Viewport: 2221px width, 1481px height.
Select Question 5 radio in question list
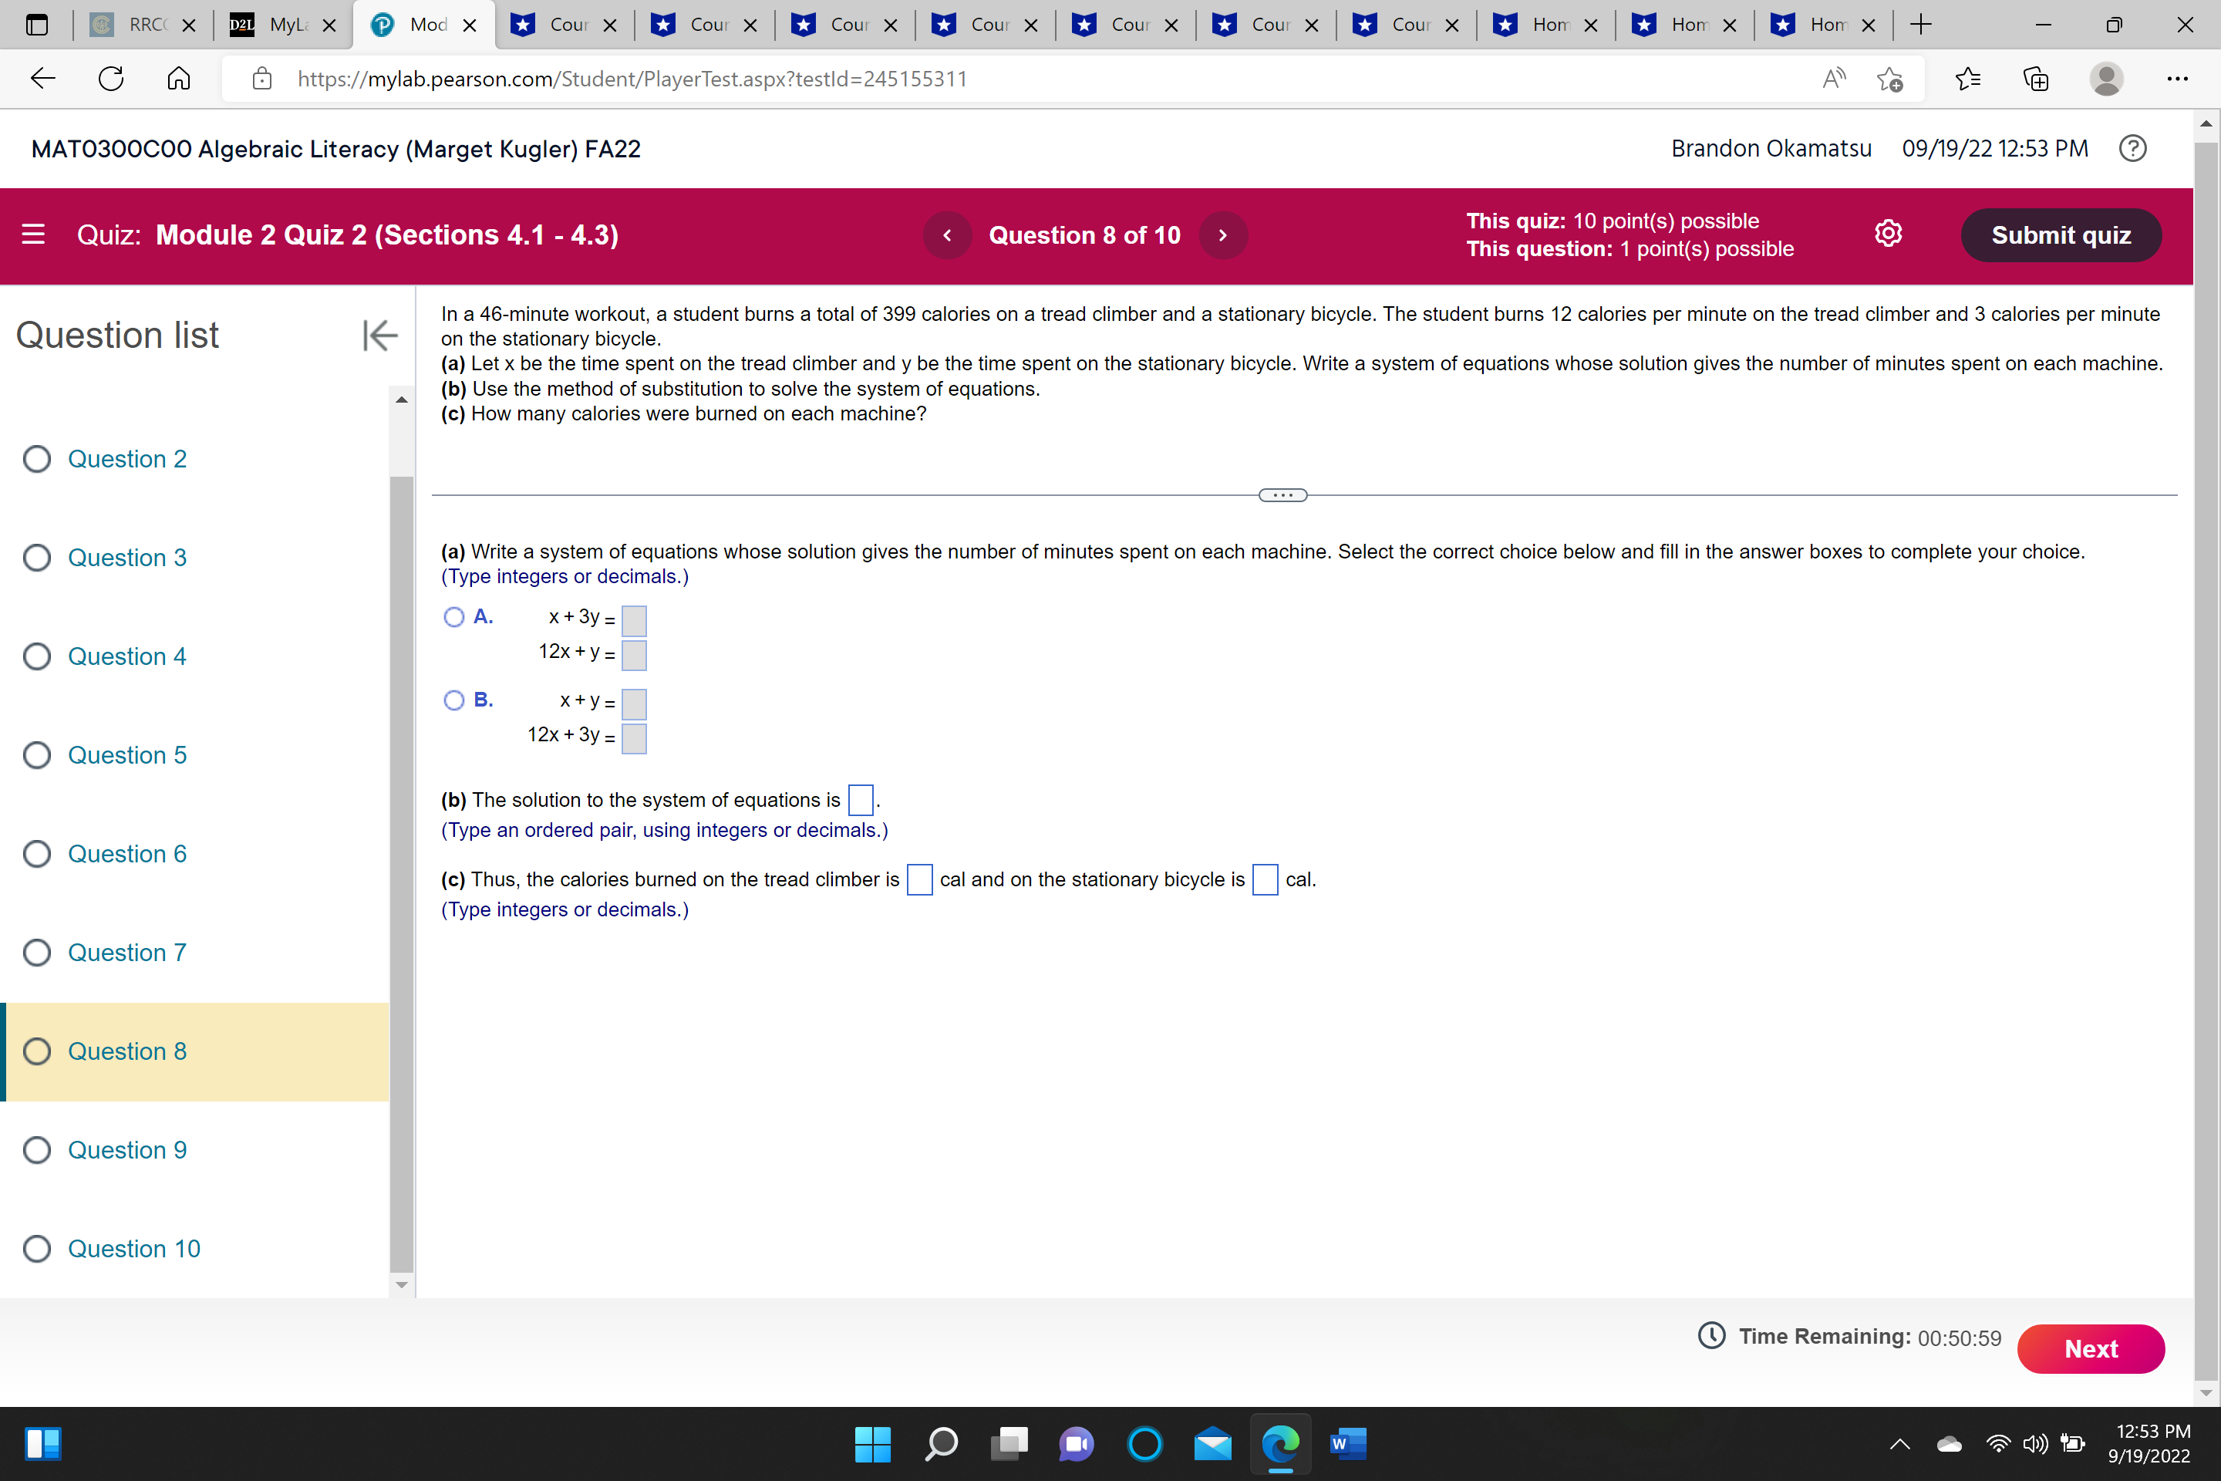(x=37, y=756)
